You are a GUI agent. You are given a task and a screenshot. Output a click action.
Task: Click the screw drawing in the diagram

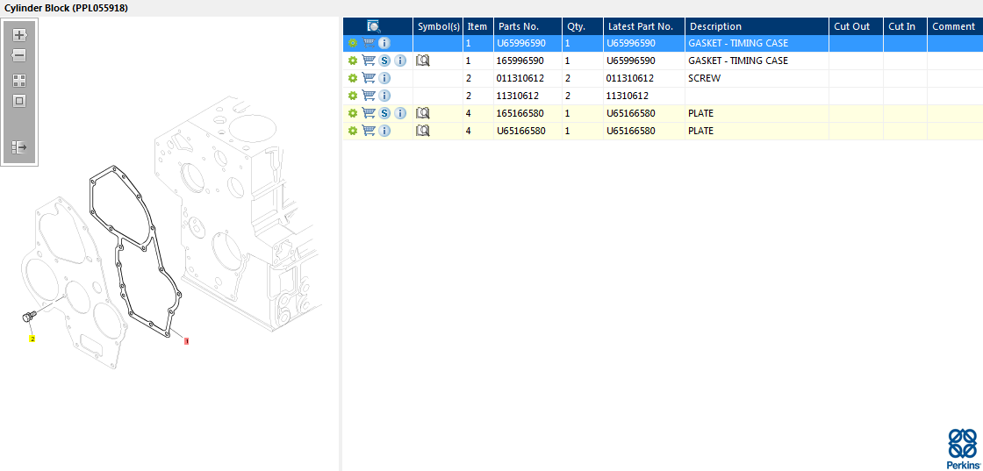pos(29,317)
